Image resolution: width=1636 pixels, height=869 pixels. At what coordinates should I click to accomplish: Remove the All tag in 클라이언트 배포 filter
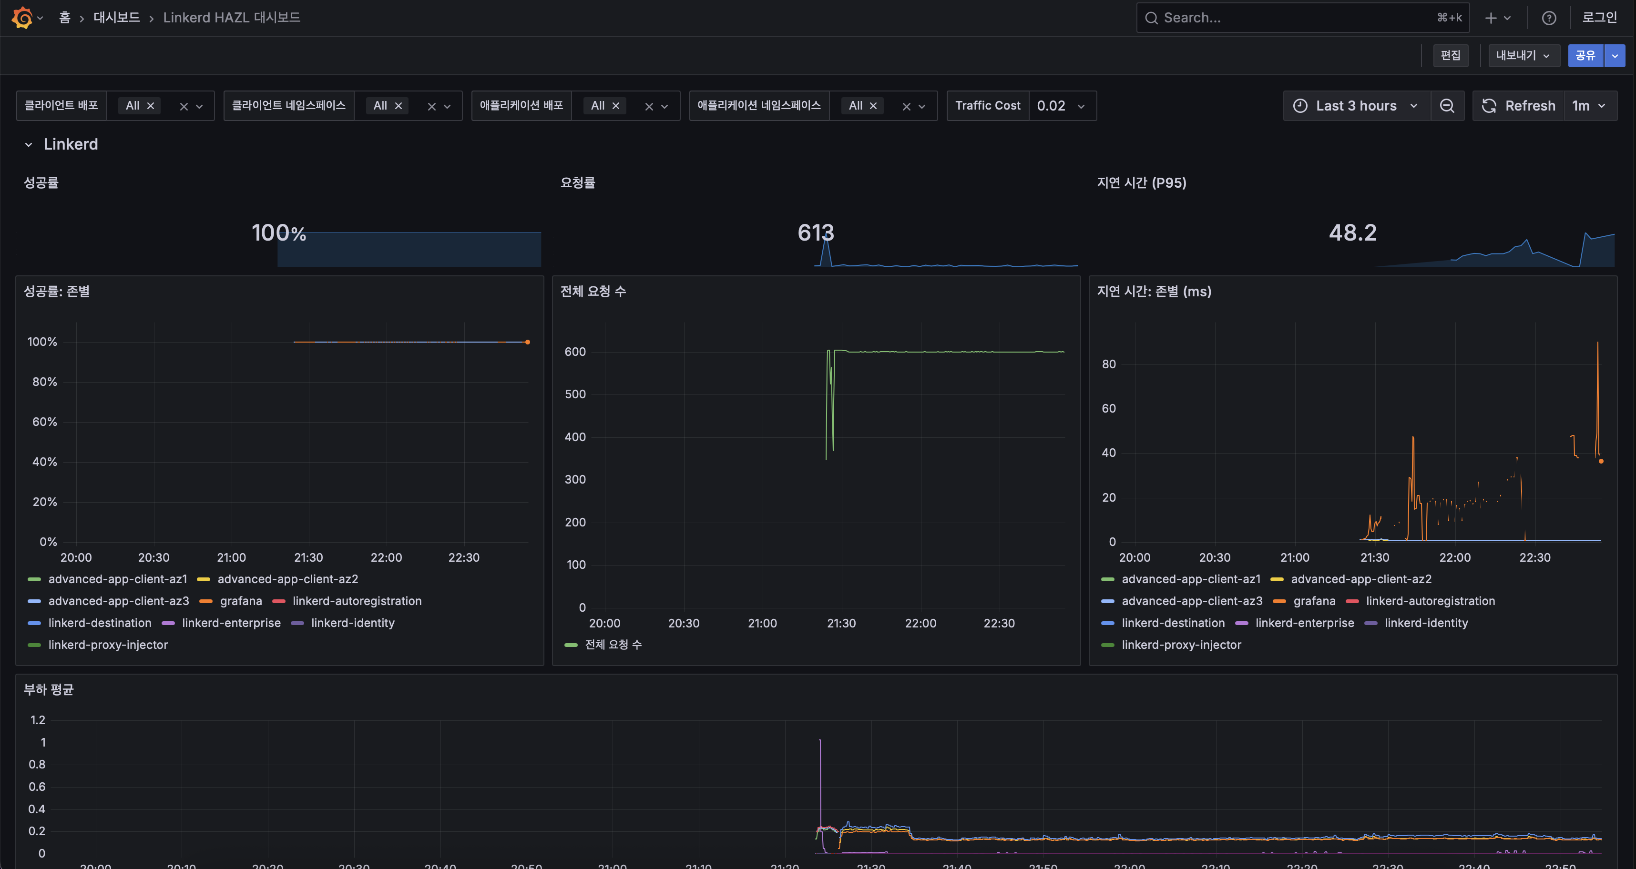coord(151,106)
